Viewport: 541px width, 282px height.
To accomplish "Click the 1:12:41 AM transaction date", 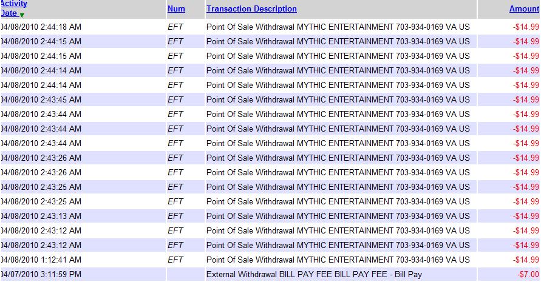I will tap(41, 260).
